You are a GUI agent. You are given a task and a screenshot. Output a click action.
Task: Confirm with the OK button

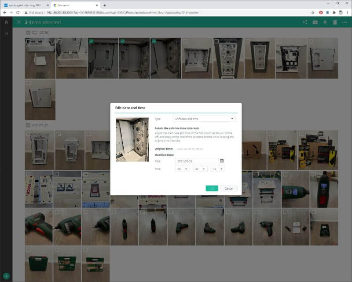pos(212,188)
